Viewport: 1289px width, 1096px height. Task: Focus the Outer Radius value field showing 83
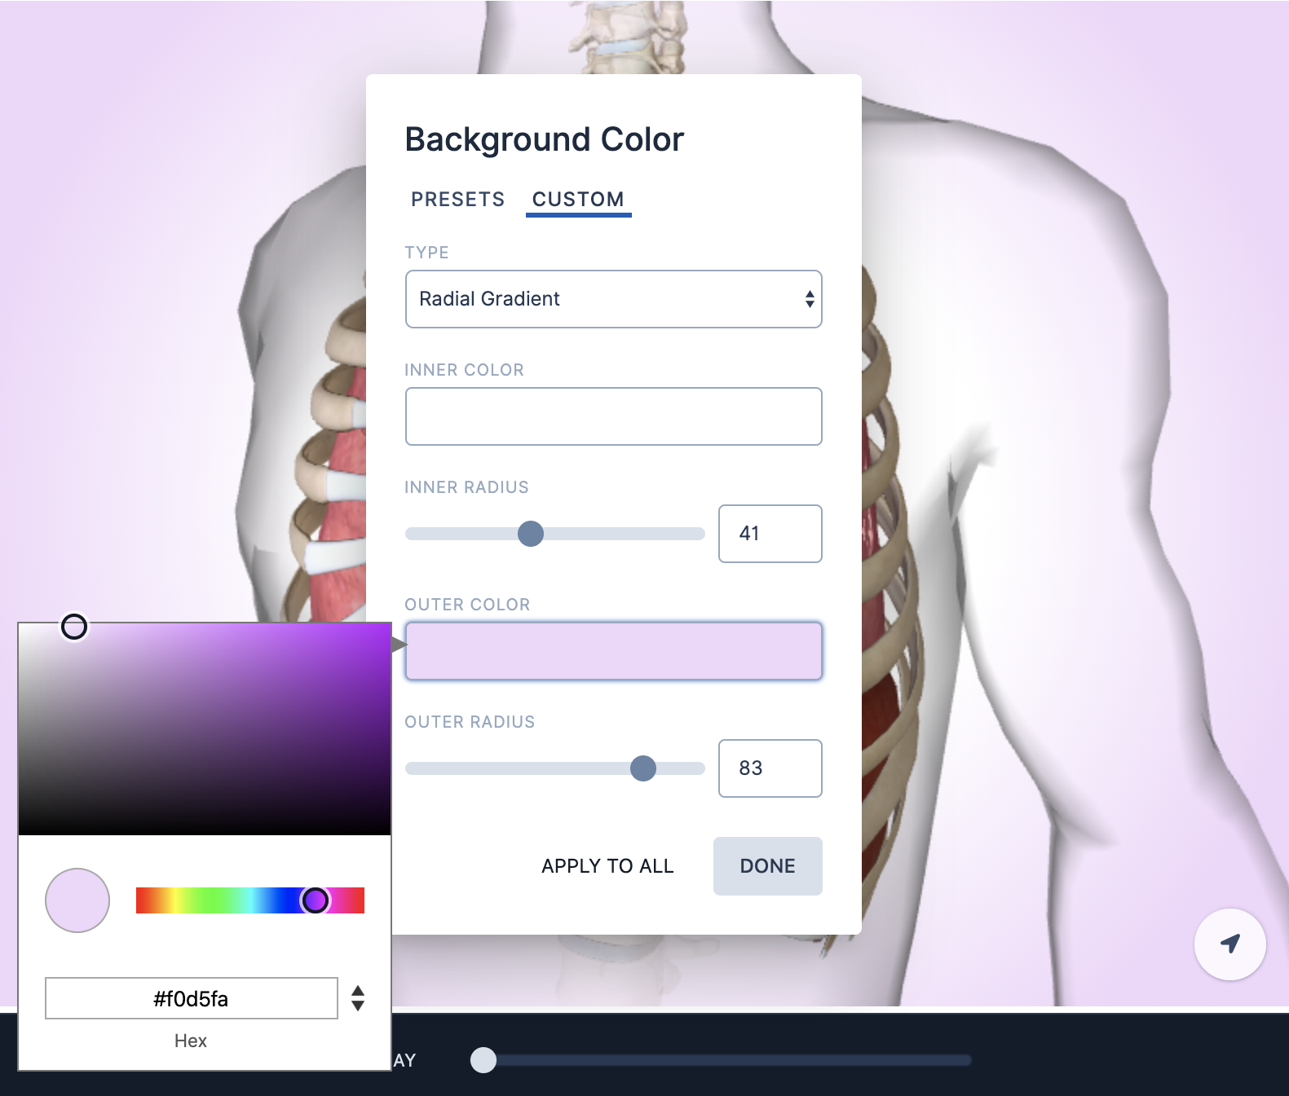tap(770, 768)
